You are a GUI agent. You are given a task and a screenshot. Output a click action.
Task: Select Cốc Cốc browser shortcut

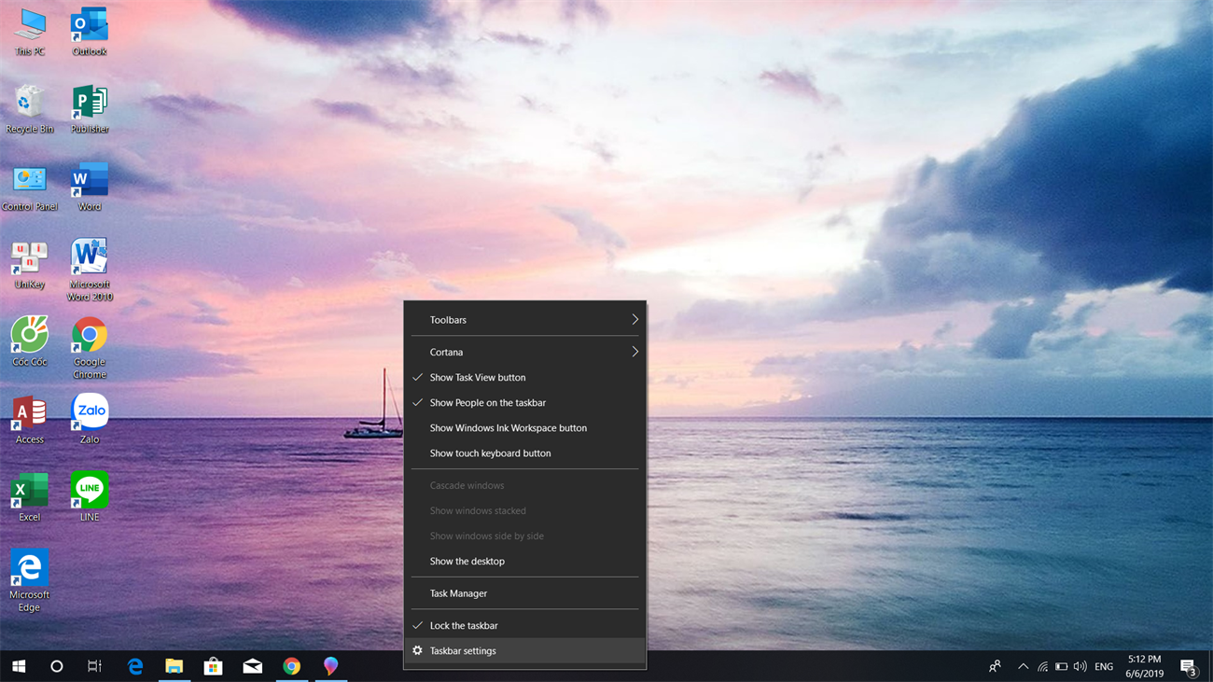pos(30,342)
